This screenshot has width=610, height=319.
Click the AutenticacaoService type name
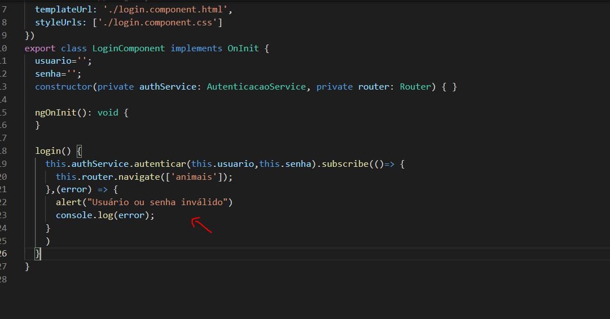click(x=256, y=87)
